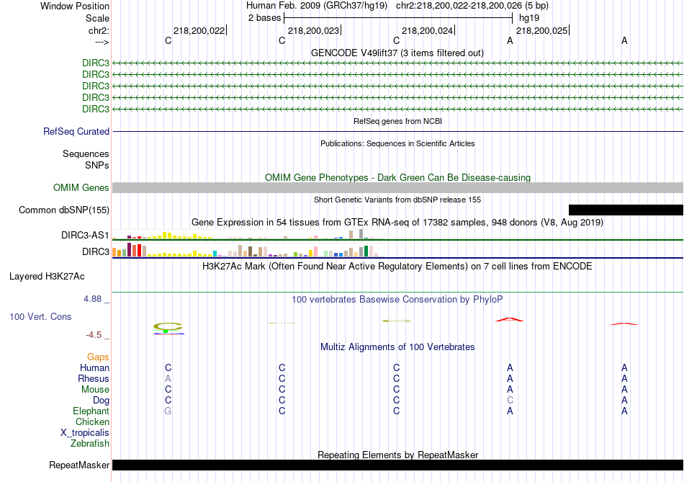684x482 pixels.
Task: Click the SNPs label under Publications
Action: (97, 166)
